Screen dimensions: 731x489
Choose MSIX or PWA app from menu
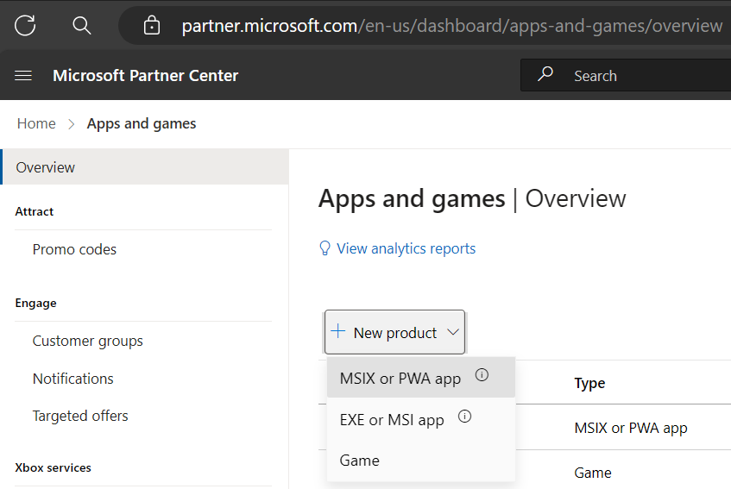click(421, 378)
